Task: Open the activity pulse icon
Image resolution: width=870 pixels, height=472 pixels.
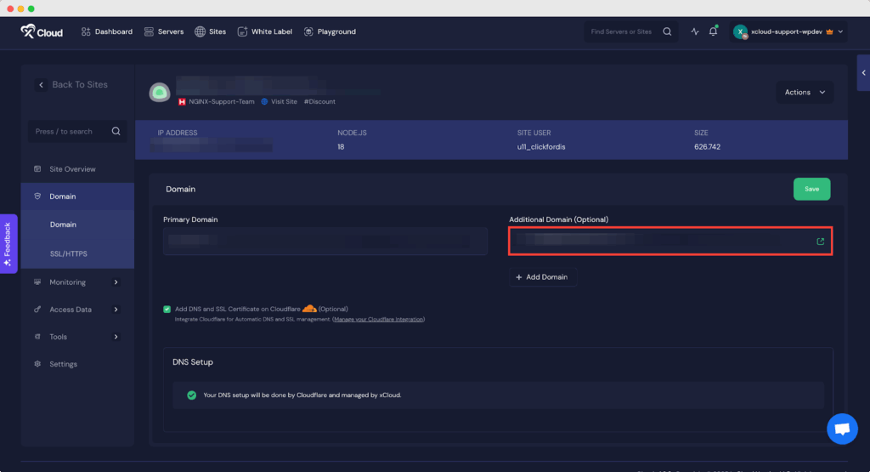Action: coord(695,31)
